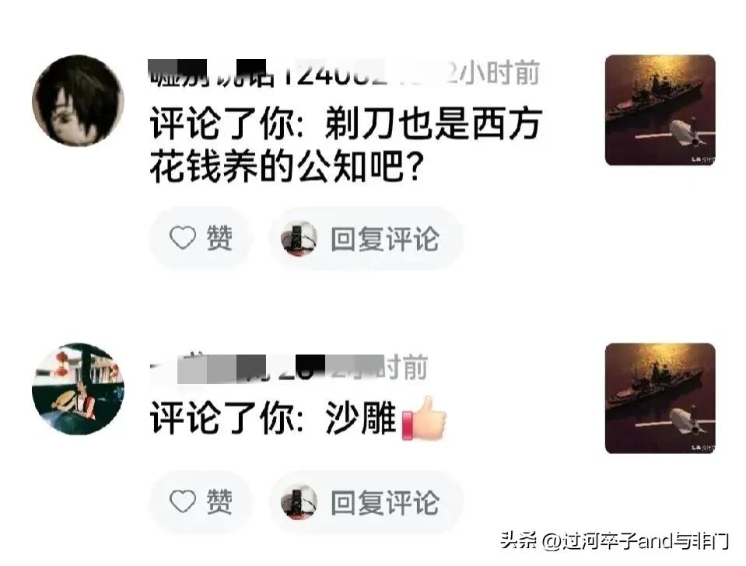This screenshot has width=746, height=566.
Task: Like the first comment with heart icon
Action: [183, 237]
